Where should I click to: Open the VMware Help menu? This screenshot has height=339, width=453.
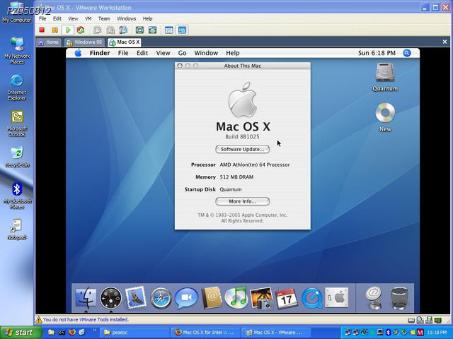[147, 18]
